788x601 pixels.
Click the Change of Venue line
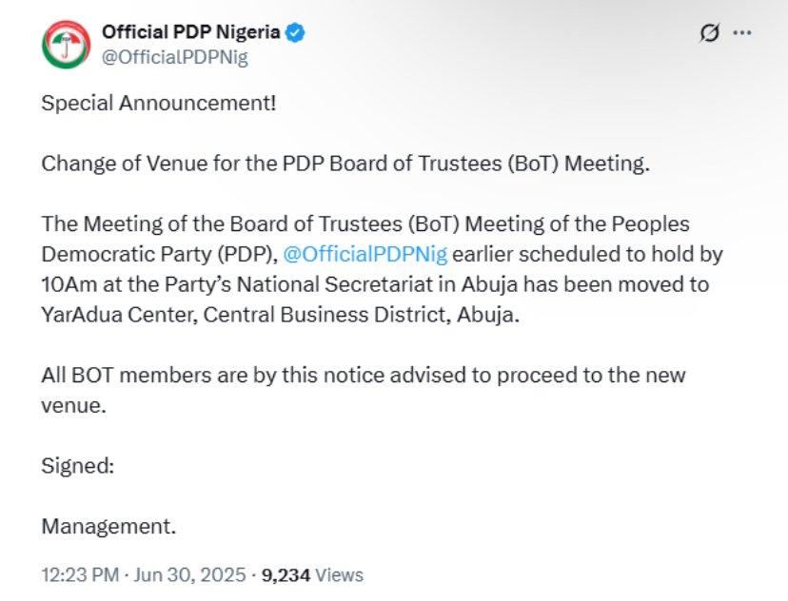pos(345,163)
